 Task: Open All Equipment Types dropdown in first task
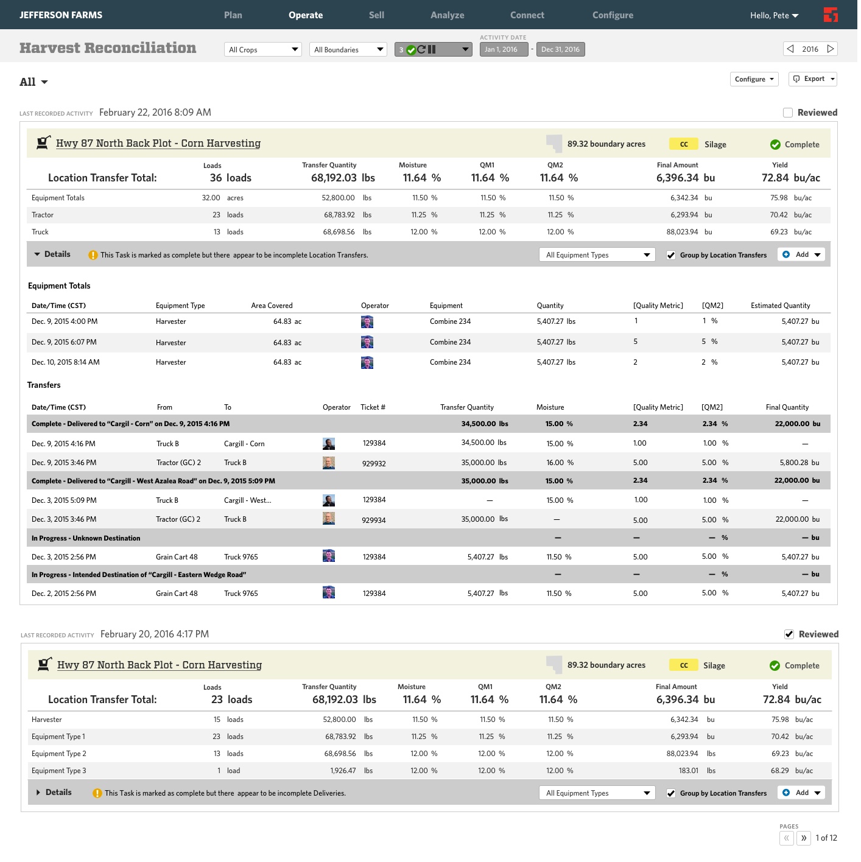coord(597,255)
